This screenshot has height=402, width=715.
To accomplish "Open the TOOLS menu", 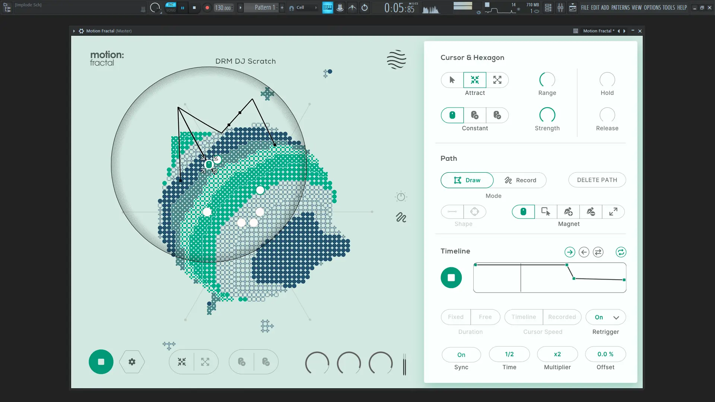I will [x=668, y=7].
